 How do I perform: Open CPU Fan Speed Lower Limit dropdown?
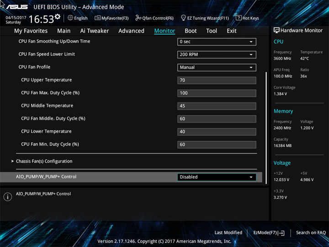point(217,54)
